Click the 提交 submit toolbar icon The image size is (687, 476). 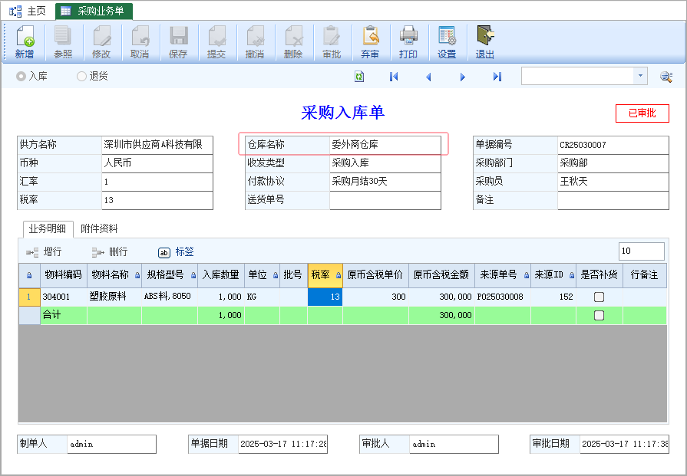click(x=216, y=42)
